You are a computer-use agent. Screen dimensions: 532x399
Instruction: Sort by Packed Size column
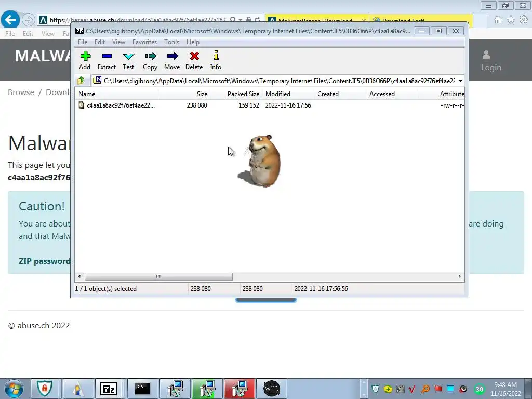click(236, 94)
